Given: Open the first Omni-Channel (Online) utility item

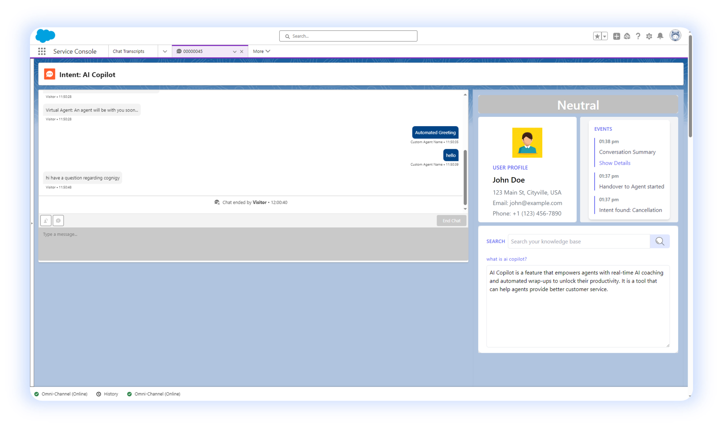Looking at the screenshot, I should click(x=61, y=394).
